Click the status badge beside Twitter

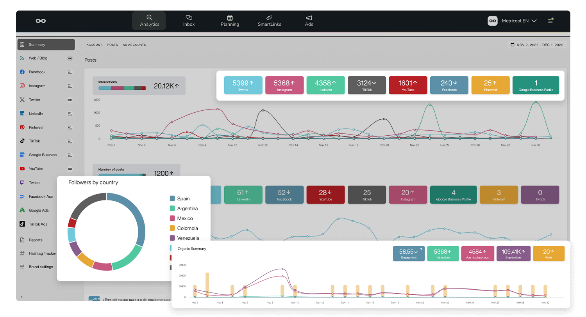point(70,100)
